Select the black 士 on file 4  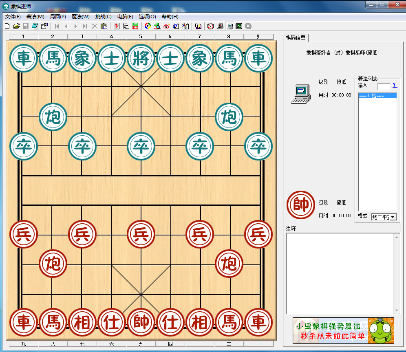(x=112, y=58)
